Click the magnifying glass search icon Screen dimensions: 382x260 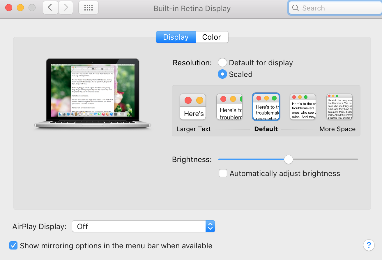(296, 8)
